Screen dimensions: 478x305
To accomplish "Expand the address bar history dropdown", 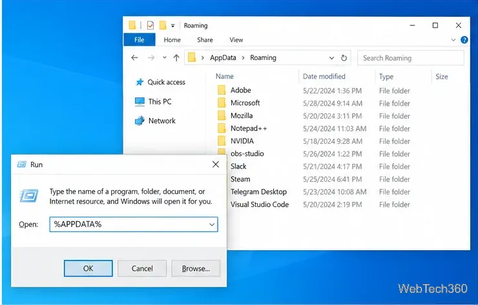I will coord(331,58).
